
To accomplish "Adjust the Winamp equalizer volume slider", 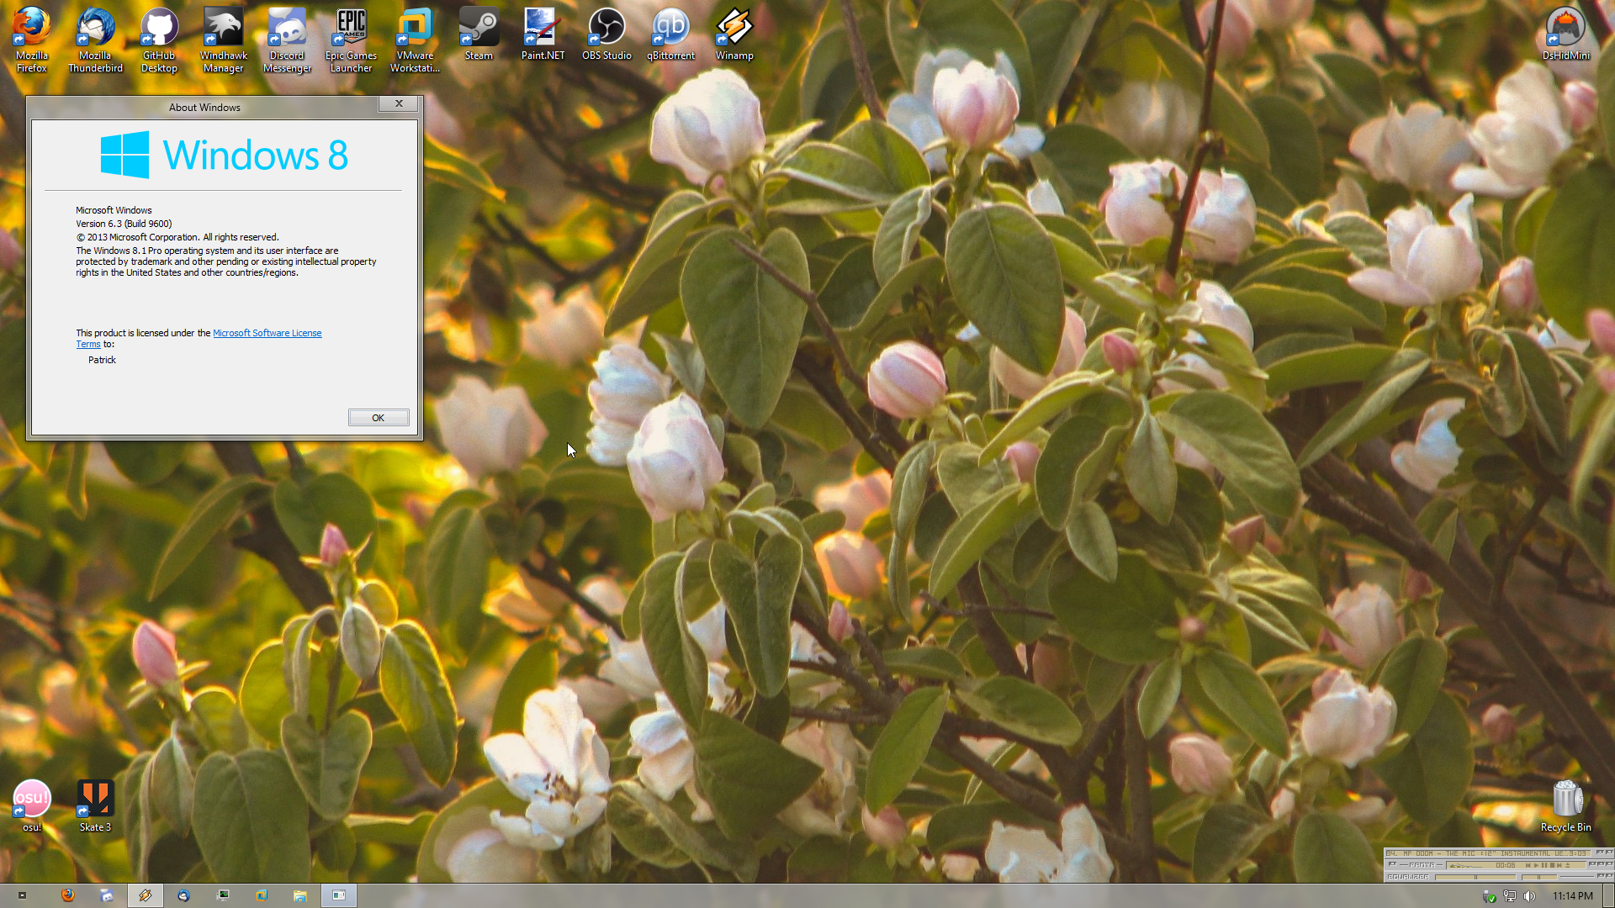I will (x=1475, y=877).
